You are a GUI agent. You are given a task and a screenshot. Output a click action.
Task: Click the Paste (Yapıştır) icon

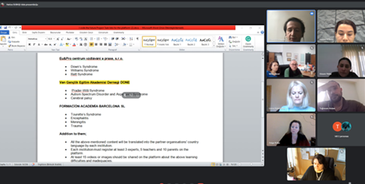pos(3,40)
